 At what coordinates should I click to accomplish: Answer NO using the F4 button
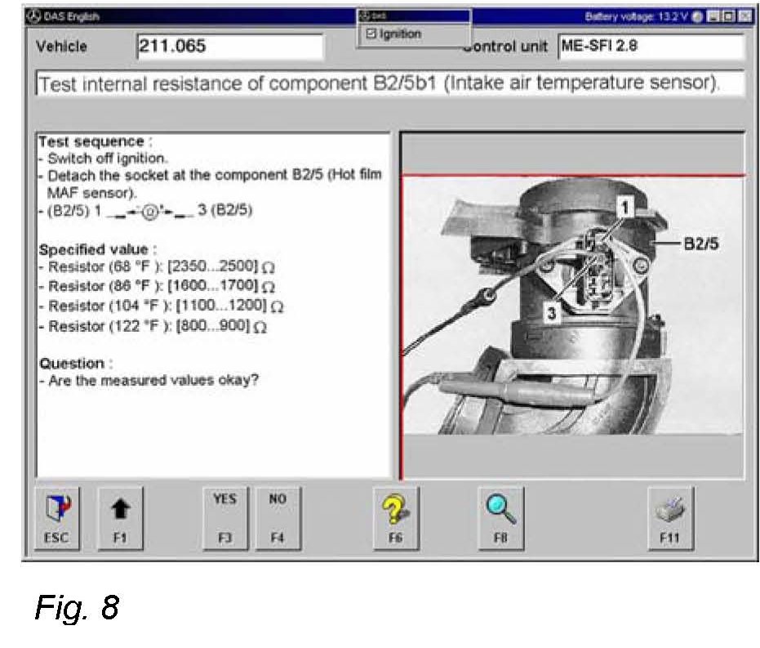click(278, 516)
